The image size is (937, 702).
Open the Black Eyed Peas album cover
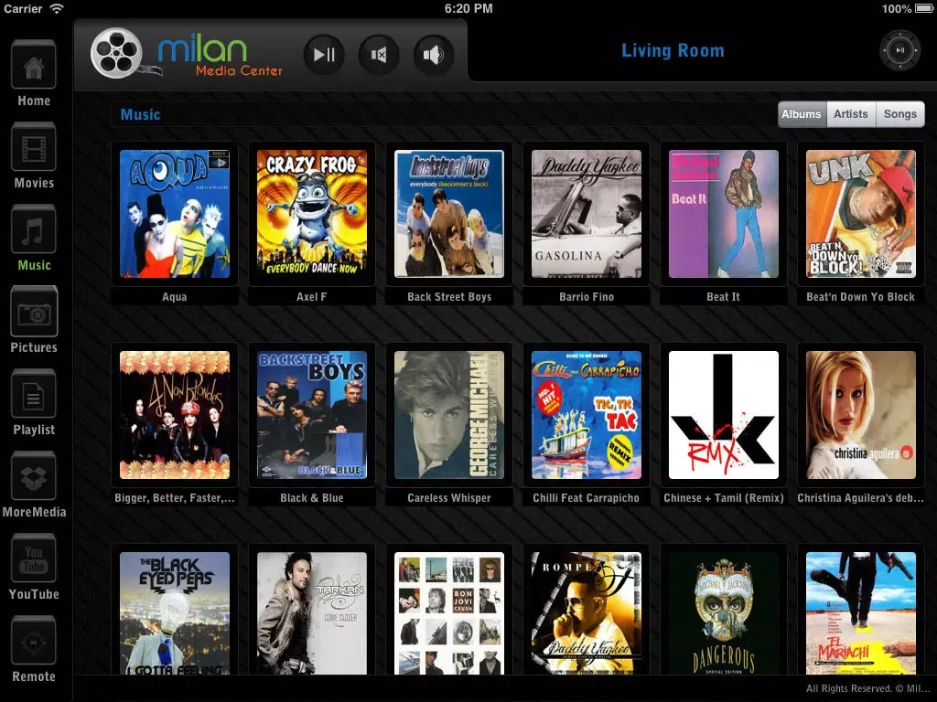coord(175,613)
